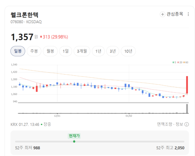Screen dimensions: 195x156
Task: Click the 현재가 label badge
Action: coord(74,136)
